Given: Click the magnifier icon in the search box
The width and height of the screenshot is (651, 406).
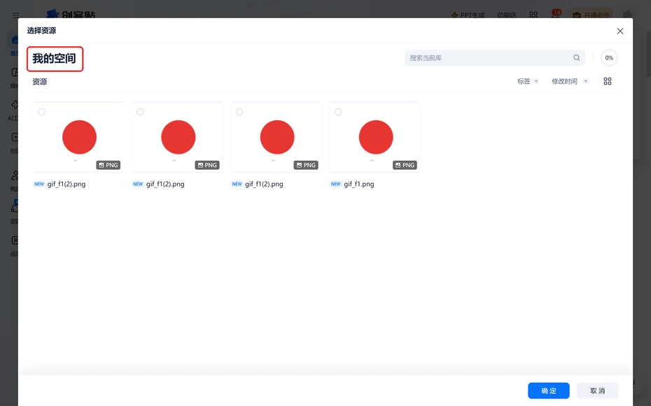Looking at the screenshot, I should click(x=577, y=57).
